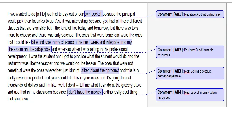Click highlighted phrase "talked about their product"
Screen dimensions: 232x114
[100, 70]
